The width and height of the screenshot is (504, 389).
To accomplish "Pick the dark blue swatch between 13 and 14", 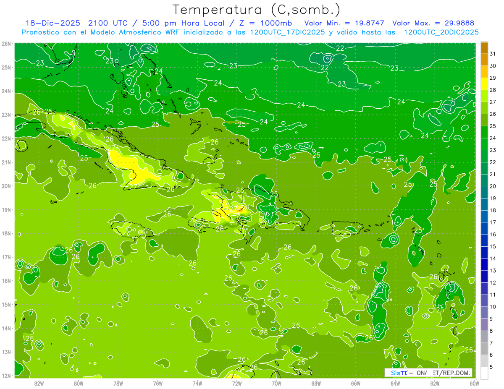I will (484, 264).
